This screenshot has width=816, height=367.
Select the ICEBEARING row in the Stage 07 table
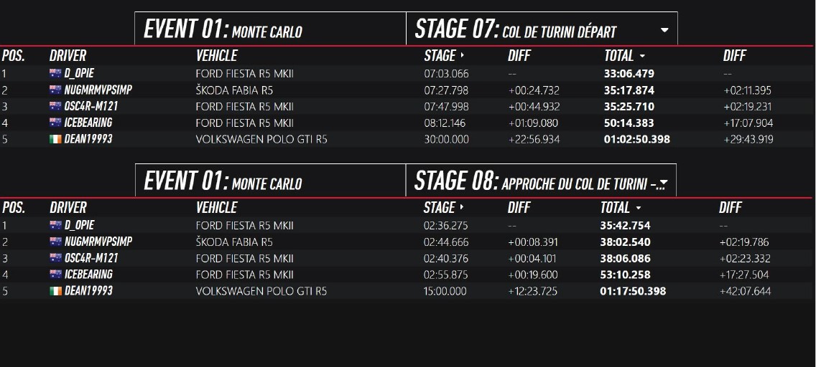(408, 123)
